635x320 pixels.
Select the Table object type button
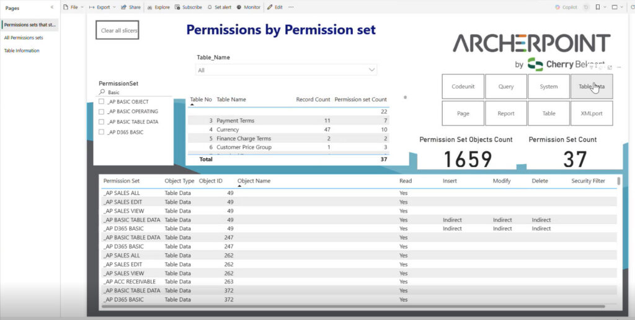549,113
